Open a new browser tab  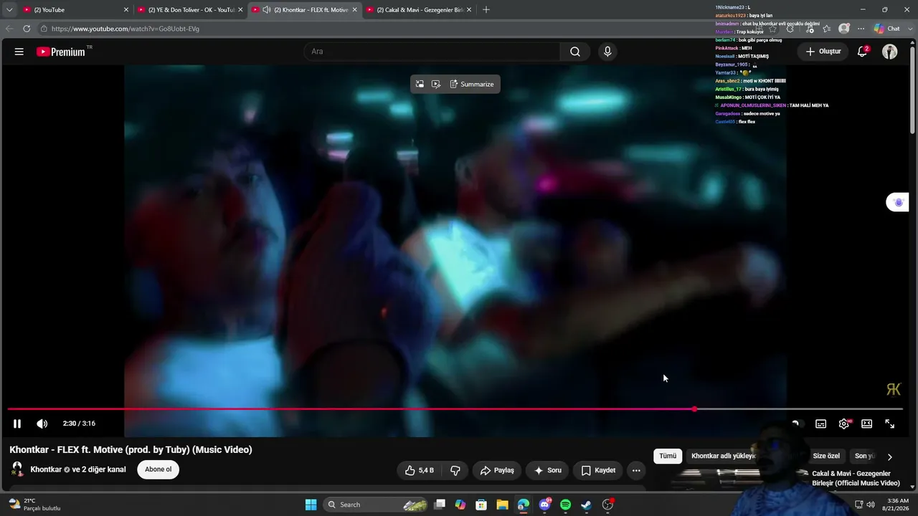(x=486, y=10)
